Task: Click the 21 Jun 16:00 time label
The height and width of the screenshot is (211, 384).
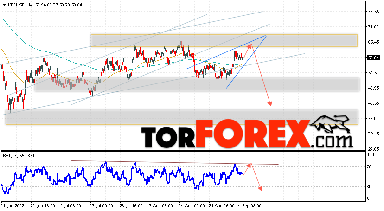Action: tap(43, 205)
